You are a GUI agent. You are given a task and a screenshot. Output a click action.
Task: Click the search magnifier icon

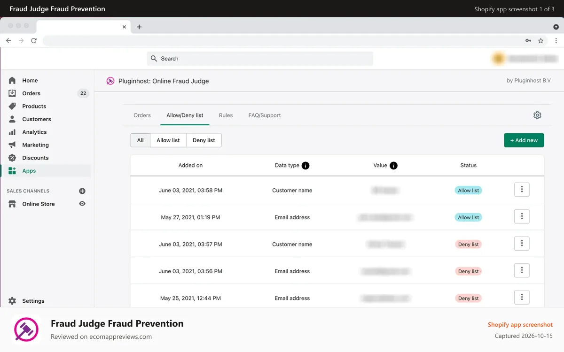[x=154, y=59]
